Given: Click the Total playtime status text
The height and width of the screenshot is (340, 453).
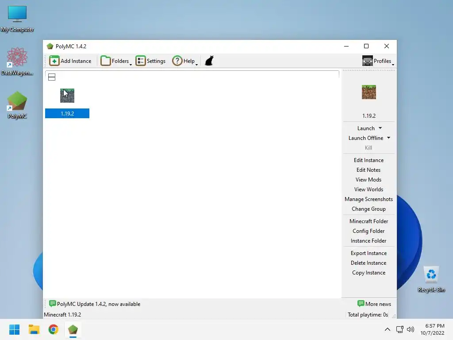Looking at the screenshot, I should (x=368, y=315).
